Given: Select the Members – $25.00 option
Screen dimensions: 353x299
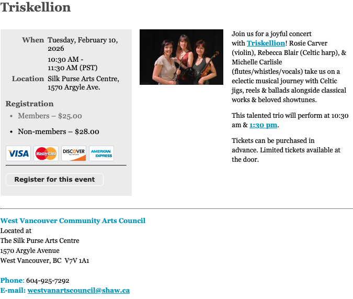Looking at the screenshot, I should point(50,116).
